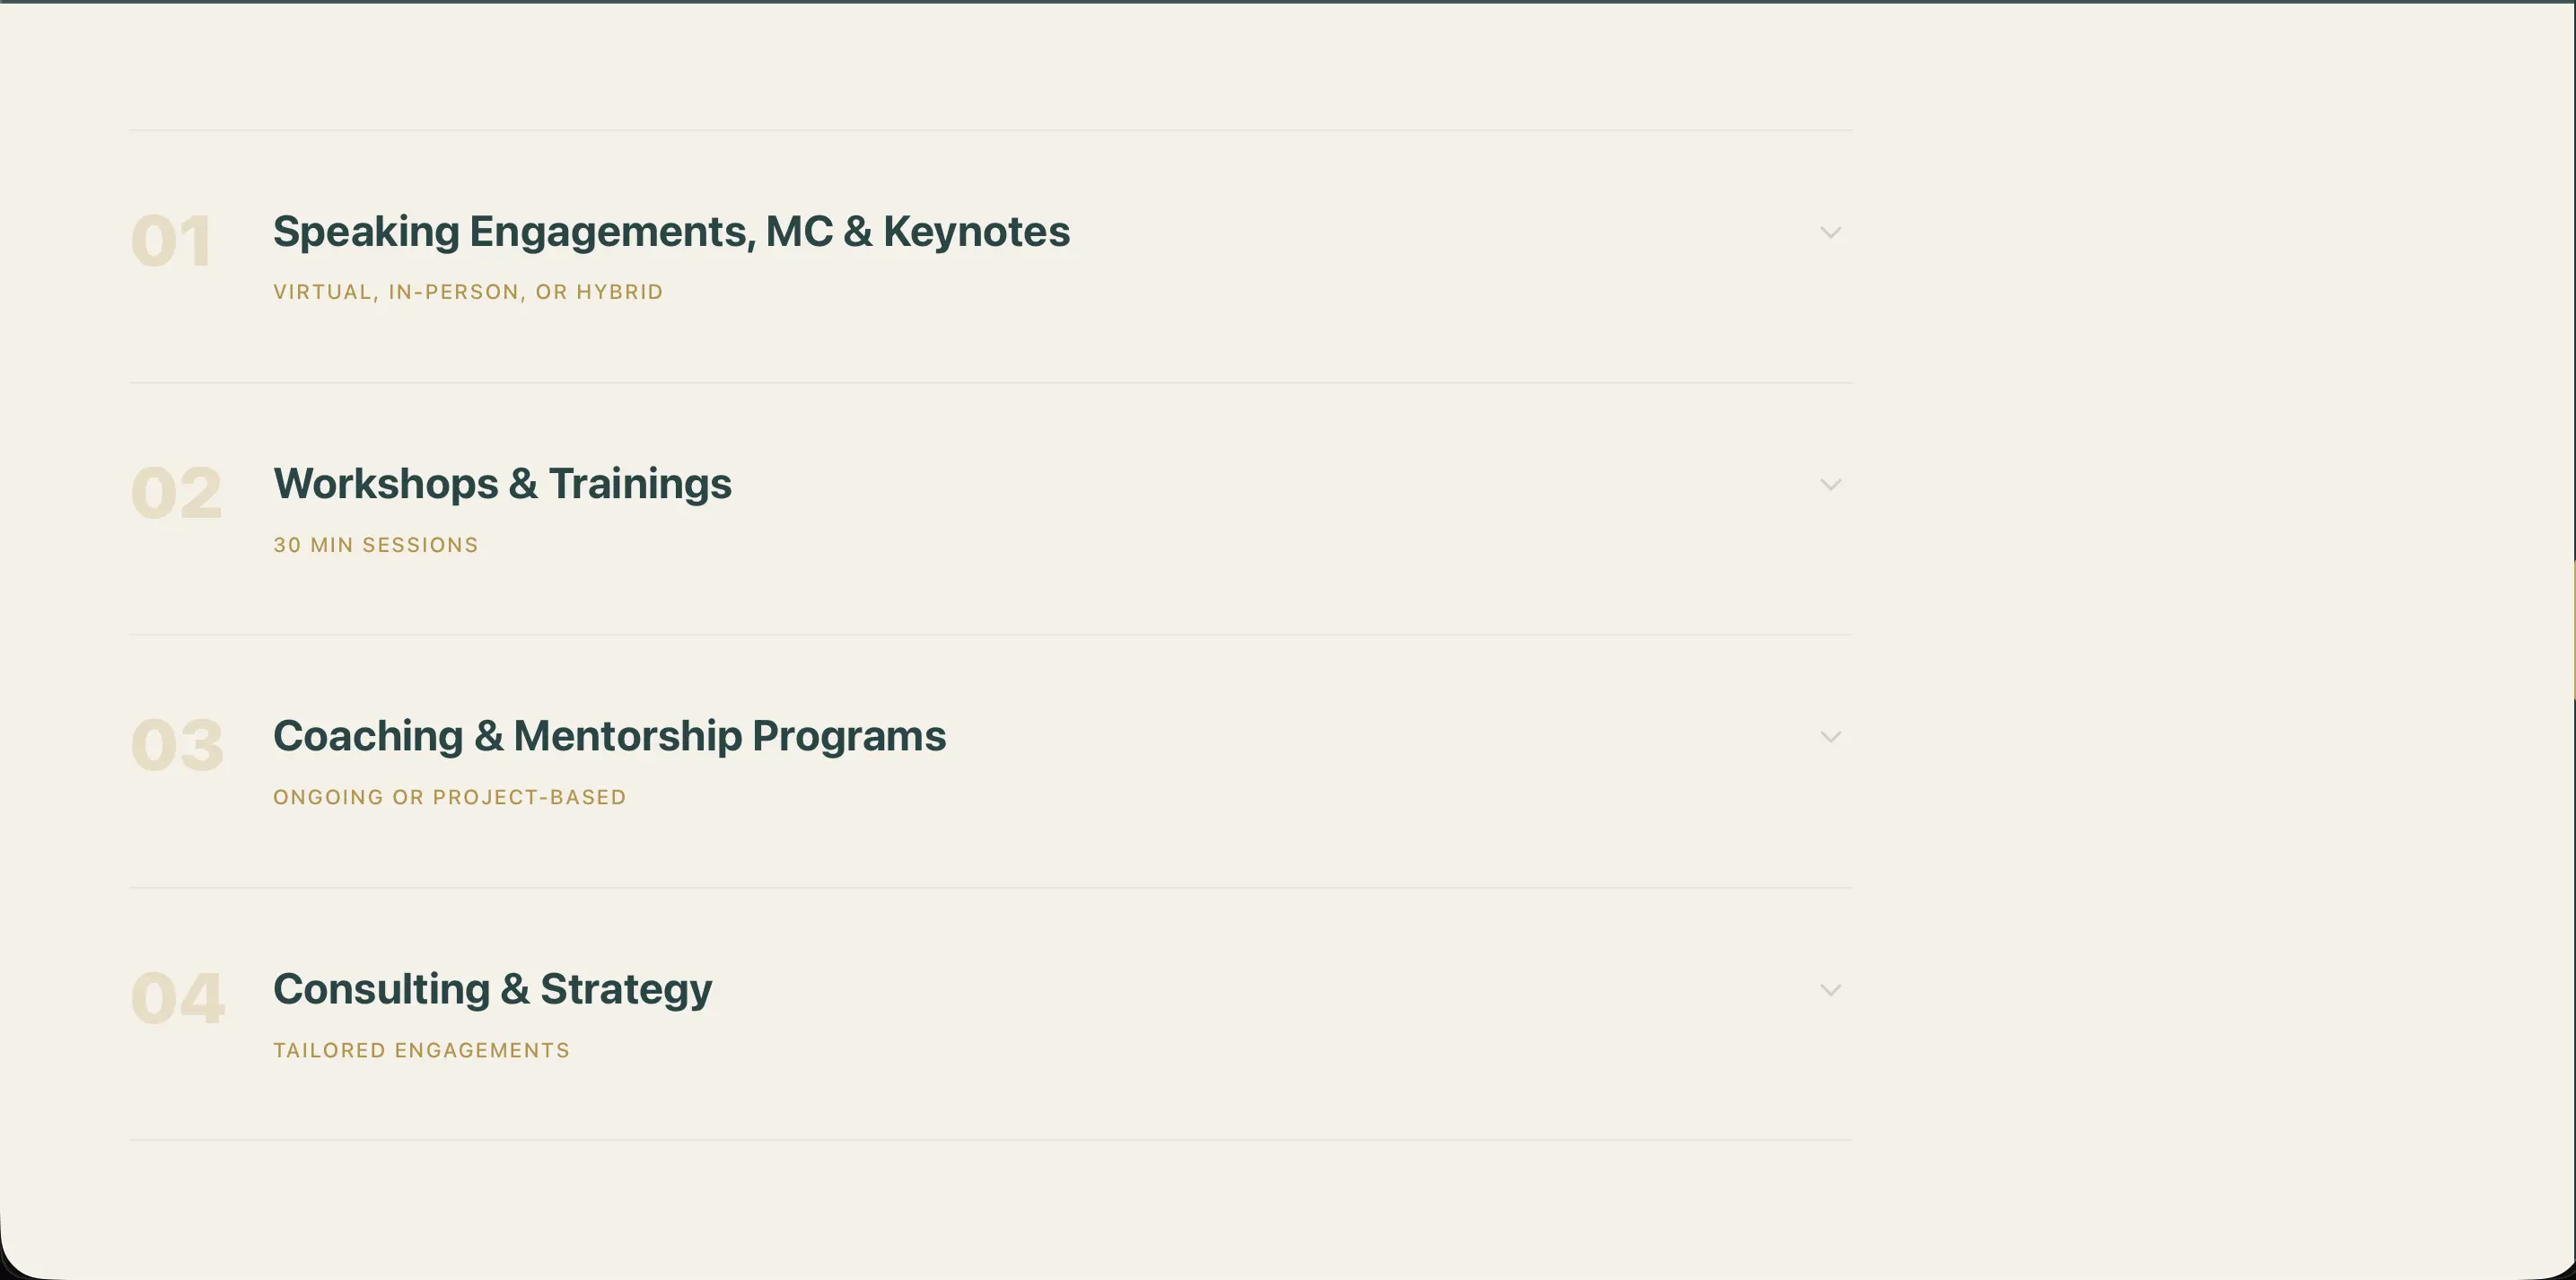Image resolution: width=2576 pixels, height=1280 pixels.
Task: Click the chevron for Coaching & Mentorship Programs
Action: coord(1830,737)
